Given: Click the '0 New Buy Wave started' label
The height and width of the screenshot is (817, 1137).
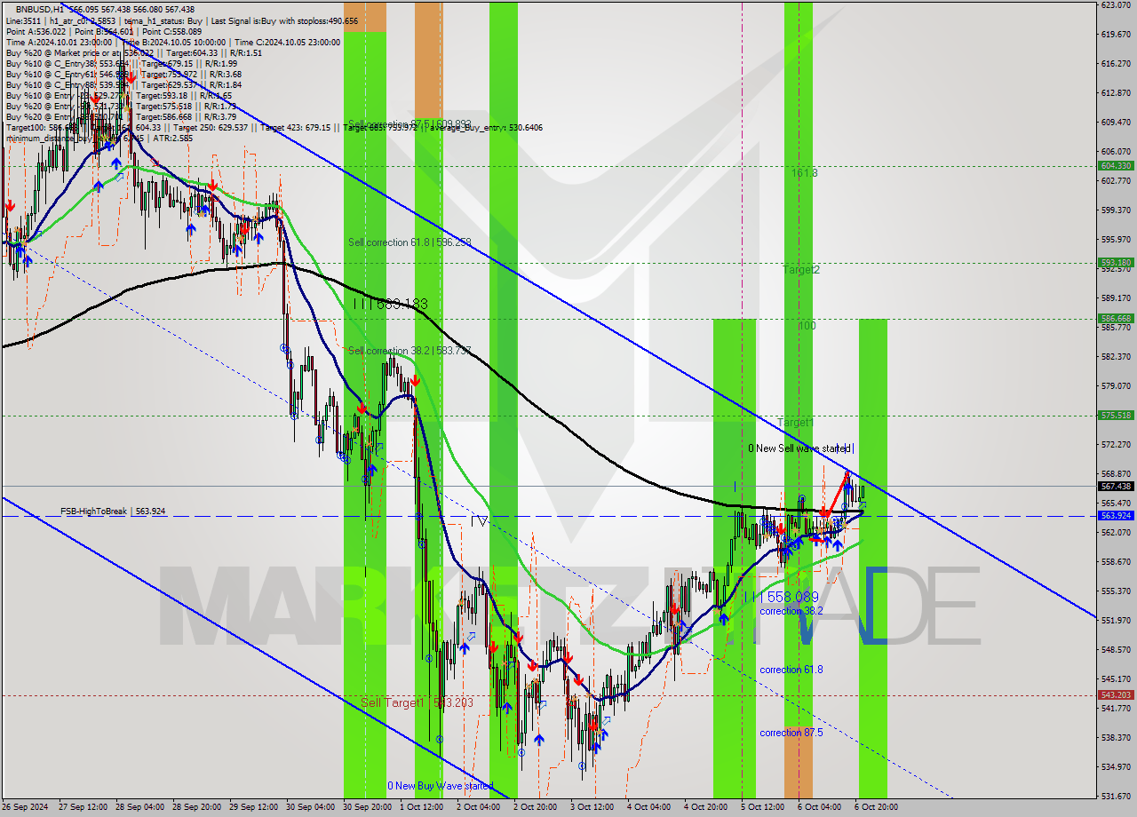Looking at the screenshot, I should pos(440,786).
